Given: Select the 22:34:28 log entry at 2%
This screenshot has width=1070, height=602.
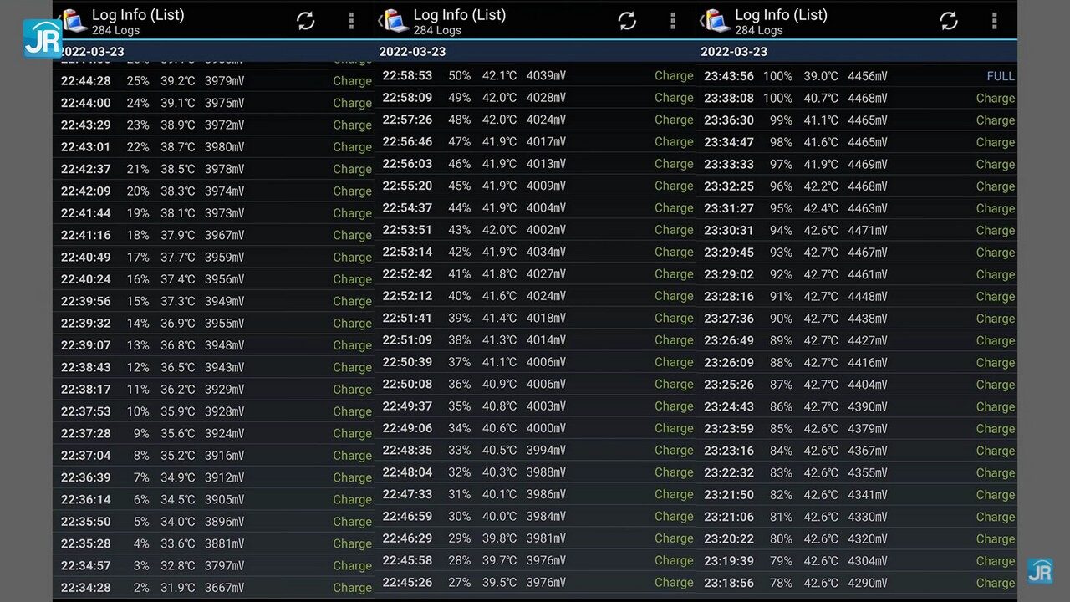Looking at the screenshot, I should tap(213, 588).
